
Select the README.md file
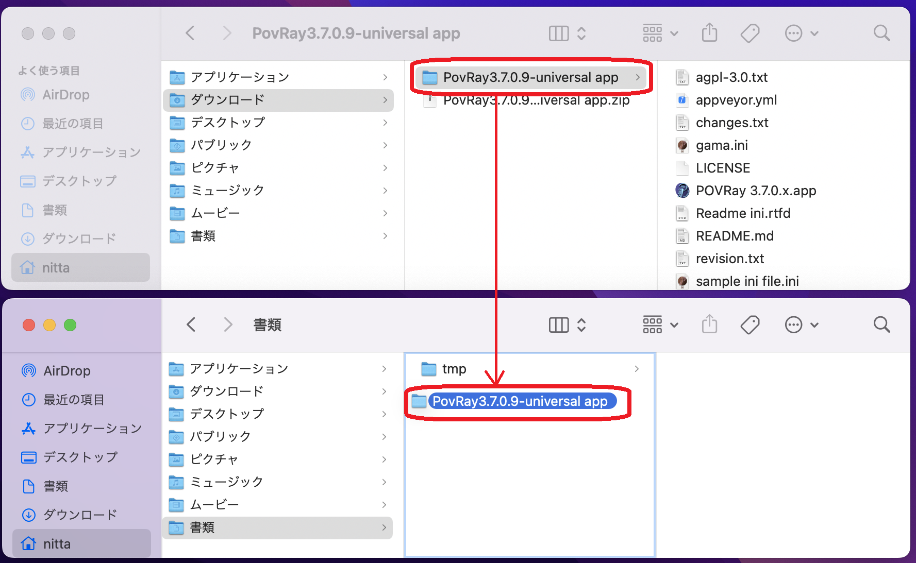pos(734,236)
